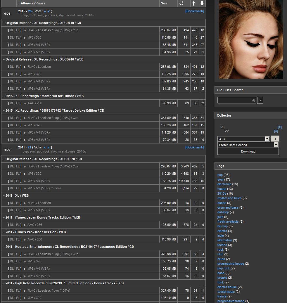Collapse Hostess Entertainment Japanese Edition group

[x=4, y=247]
